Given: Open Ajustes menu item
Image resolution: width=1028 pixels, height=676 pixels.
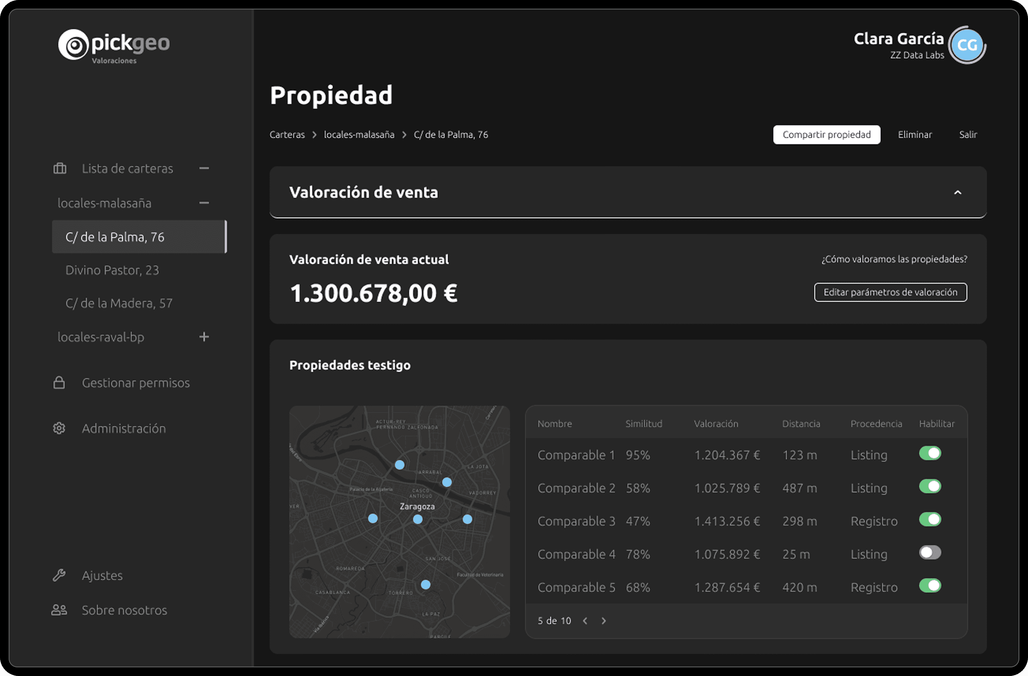Looking at the screenshot, I should pos(102,576).
